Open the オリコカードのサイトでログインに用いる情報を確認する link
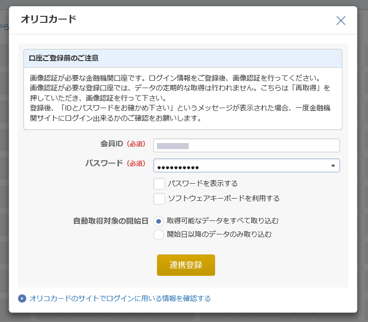 120,299
